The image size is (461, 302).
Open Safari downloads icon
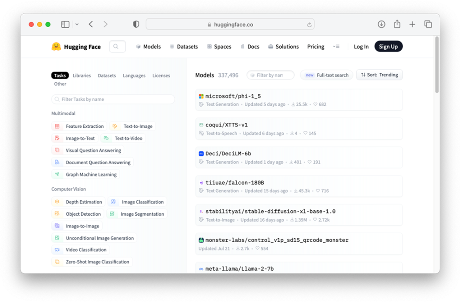(x=381, y=24)
